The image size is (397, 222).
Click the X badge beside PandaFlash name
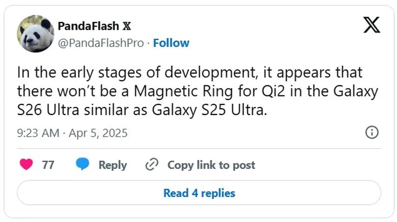(x=126, y=26)
